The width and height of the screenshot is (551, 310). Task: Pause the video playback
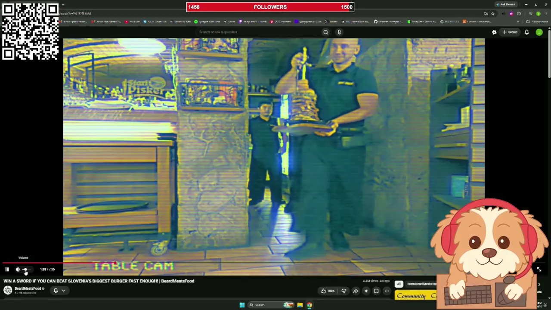[x=7, y=270]
